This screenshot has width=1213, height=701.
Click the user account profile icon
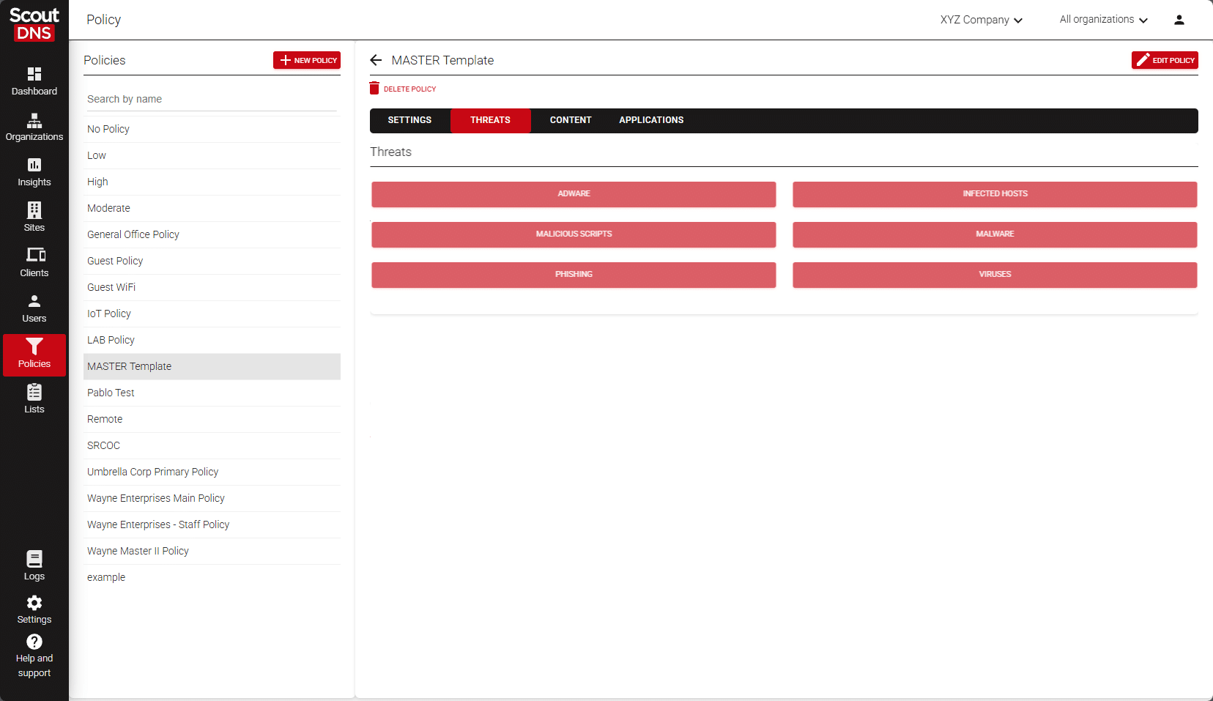(1179, 20)
